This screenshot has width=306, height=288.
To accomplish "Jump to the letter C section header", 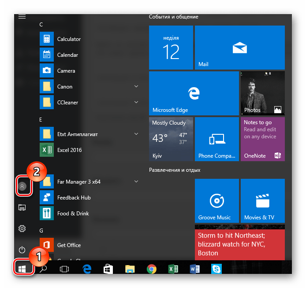I will pyautogui.click(x=41, y=25).
